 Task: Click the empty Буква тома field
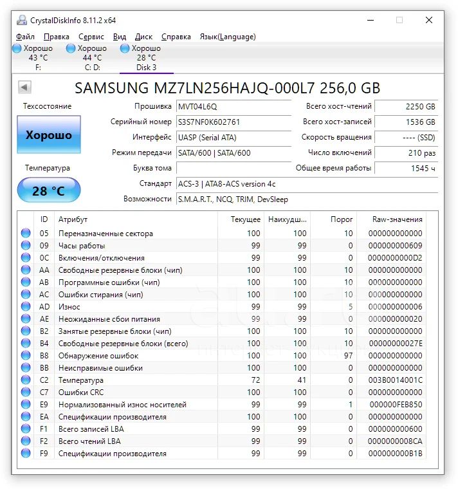(x=234, y=168)
